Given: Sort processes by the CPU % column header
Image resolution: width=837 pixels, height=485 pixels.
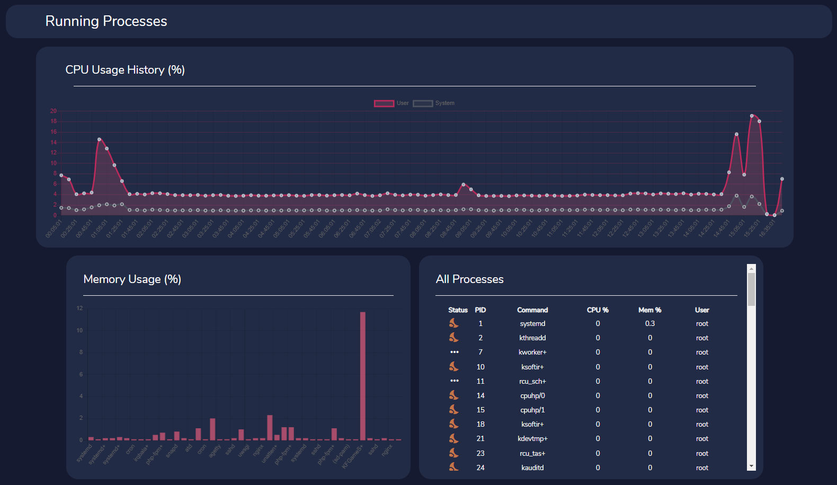Looking at the screenshot, I should point(598,310).
